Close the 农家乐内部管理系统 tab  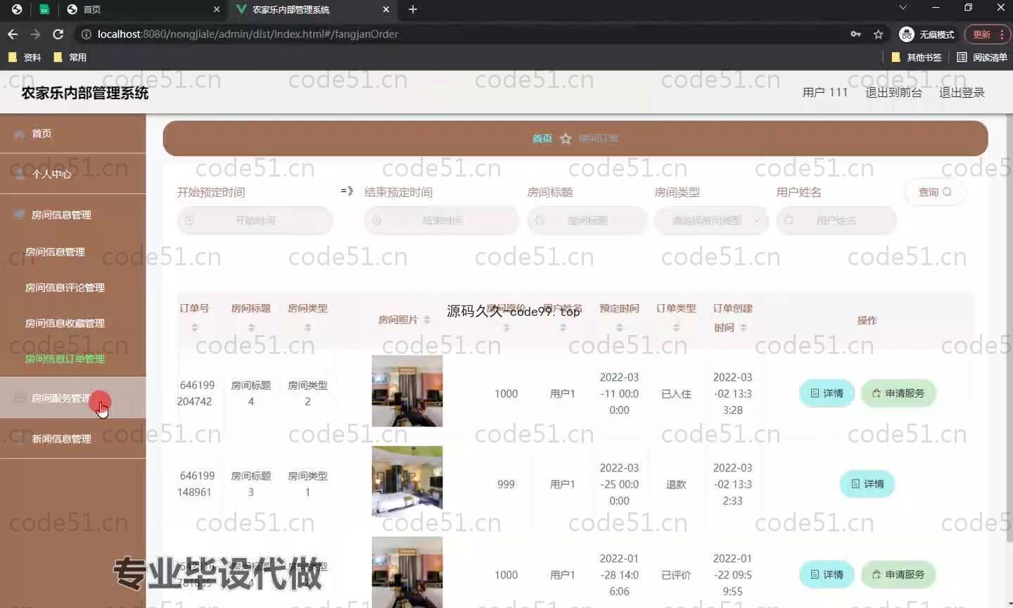pos(386,9)
